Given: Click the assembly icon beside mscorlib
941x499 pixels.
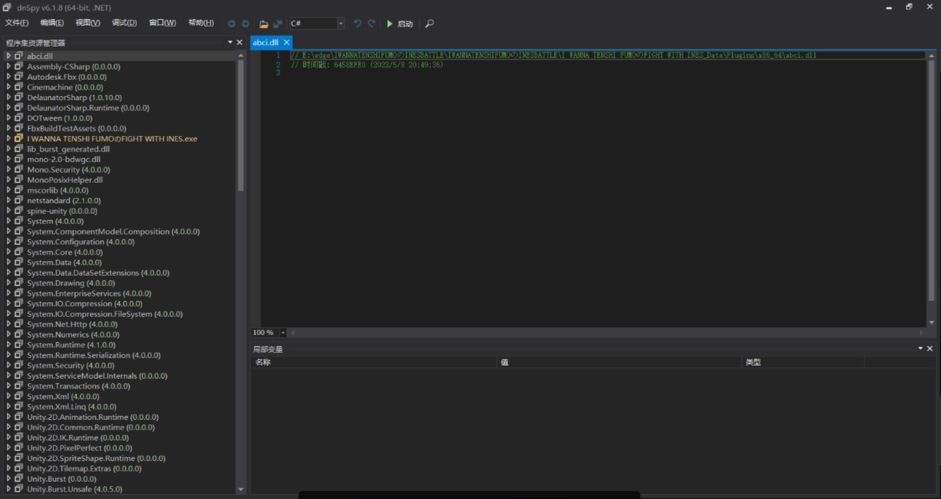Looking at the screenshot, I should click(x=19, y=190).
